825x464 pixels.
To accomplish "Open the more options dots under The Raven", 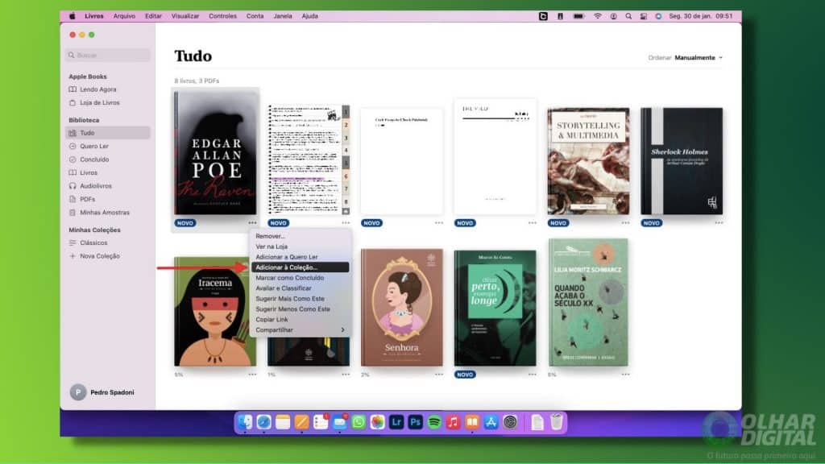I will coord(252,223).
